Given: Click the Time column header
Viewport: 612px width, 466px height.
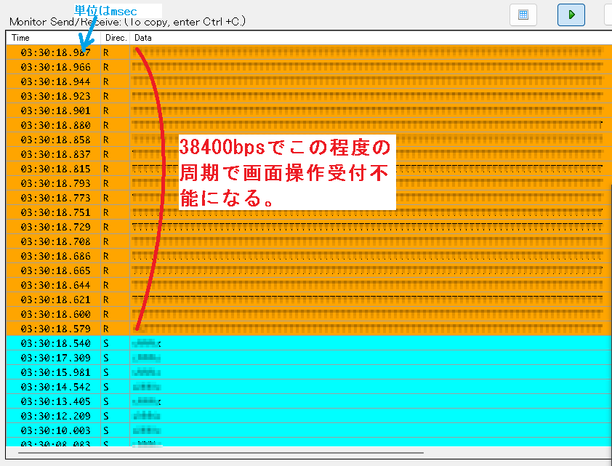Looking at the screenshot, I should point(52,37).
